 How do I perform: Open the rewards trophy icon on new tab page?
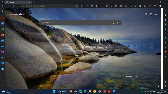151,14
